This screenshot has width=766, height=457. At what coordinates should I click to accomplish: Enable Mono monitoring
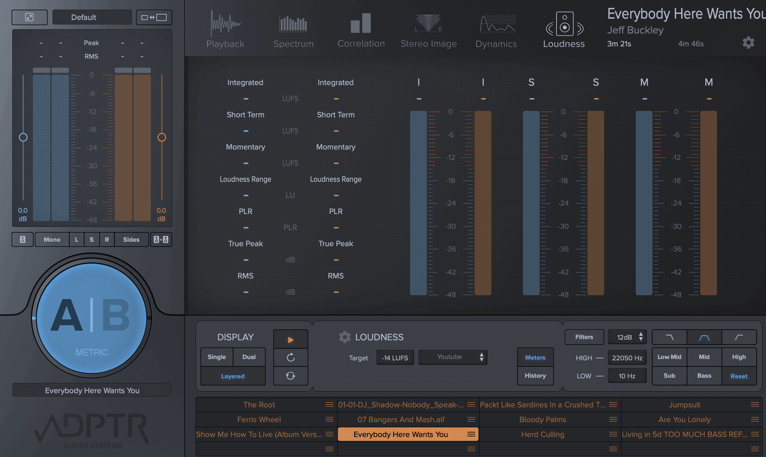coord(52,239)
